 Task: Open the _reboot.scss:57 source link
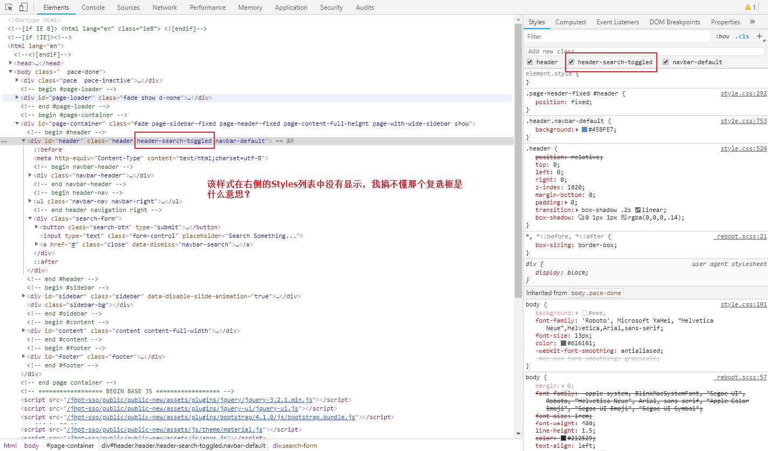[x=740, y=378]
